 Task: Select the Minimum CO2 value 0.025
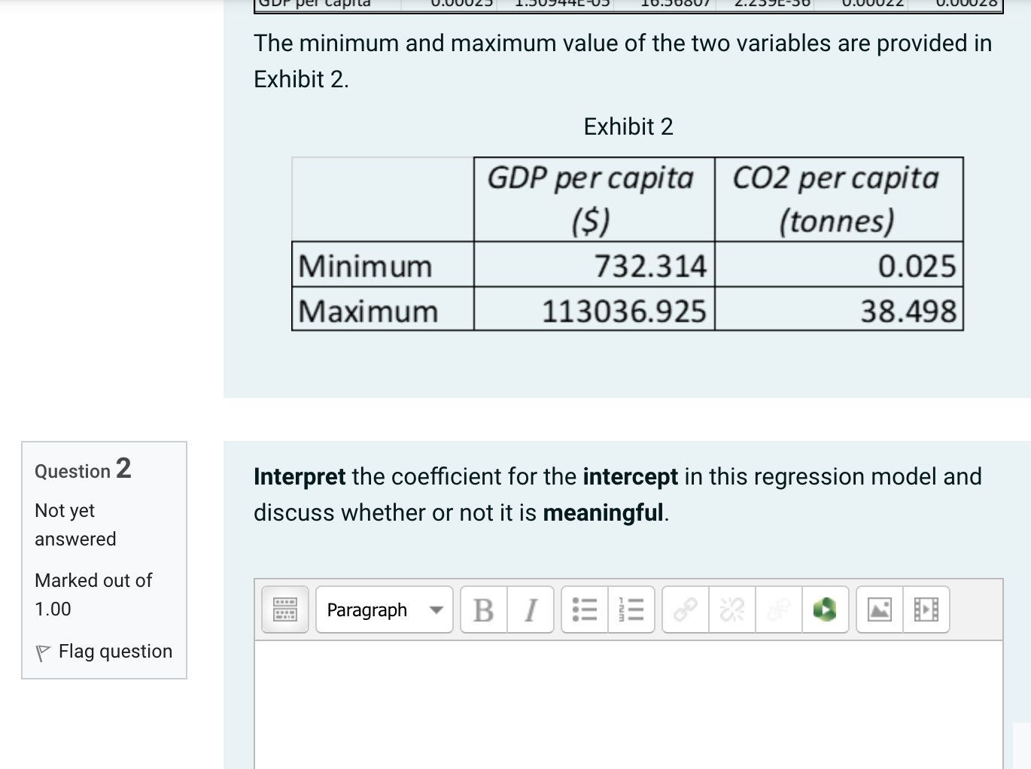click(917, 266)
